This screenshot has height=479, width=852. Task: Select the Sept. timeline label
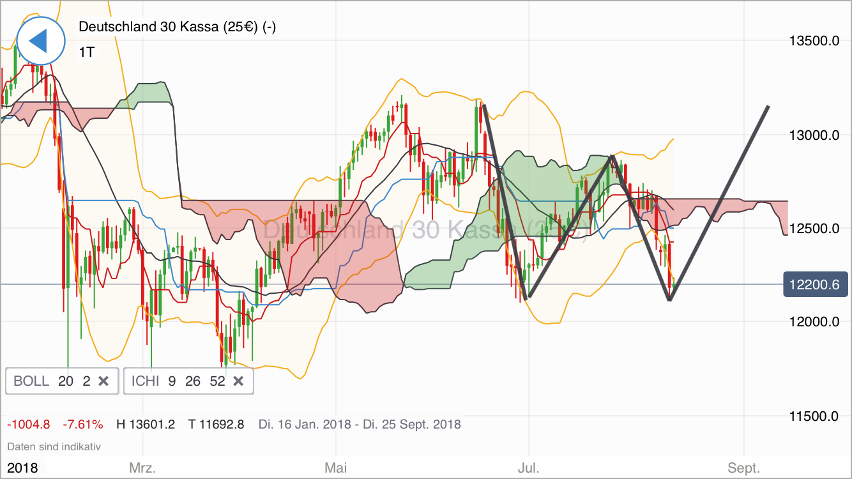743,468
